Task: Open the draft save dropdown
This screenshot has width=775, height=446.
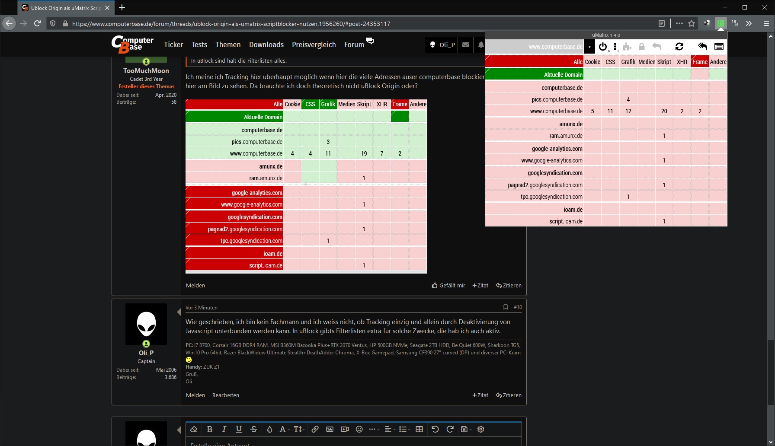Action: click(465, 429)
